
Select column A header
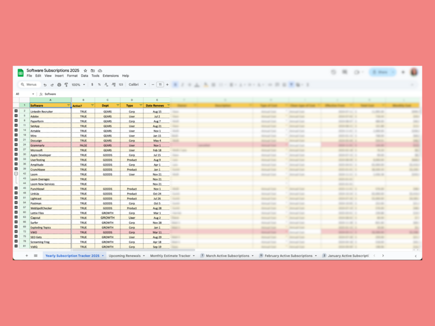(x=51, y=100)
